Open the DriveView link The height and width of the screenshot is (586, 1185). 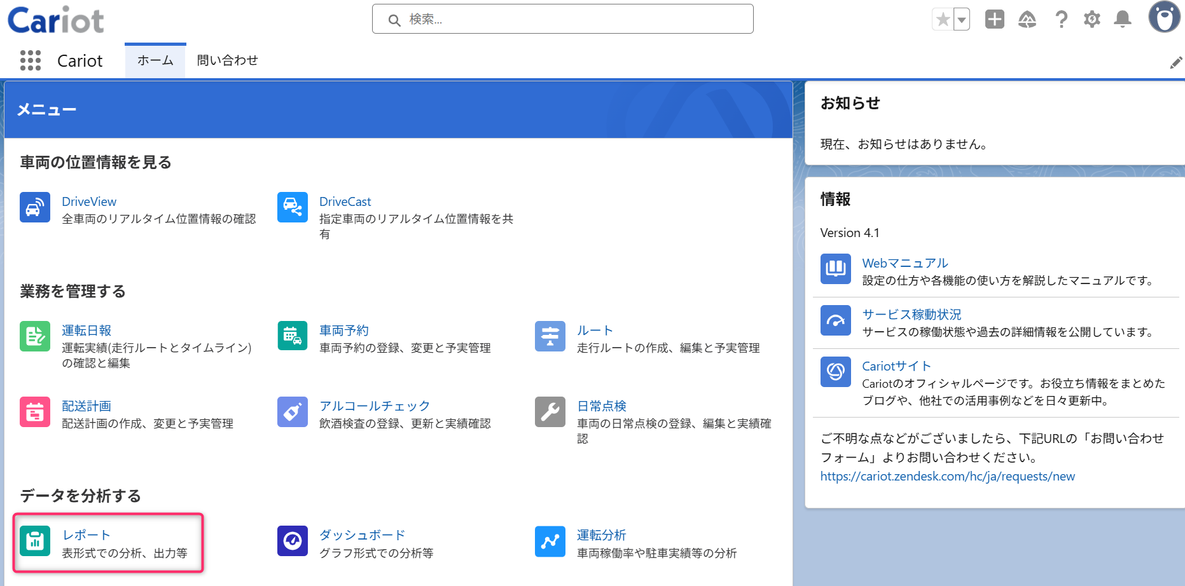click(x=89, y=201)
